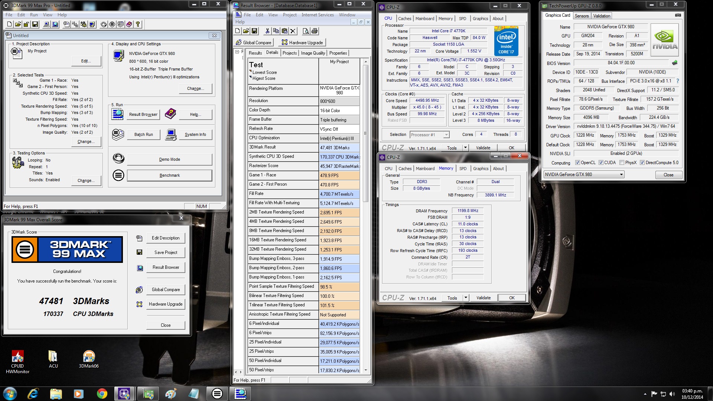
Task: Click System Info computer icon in 3DMark toolbar
Action: pyautogui.click(x=46, y=25)
